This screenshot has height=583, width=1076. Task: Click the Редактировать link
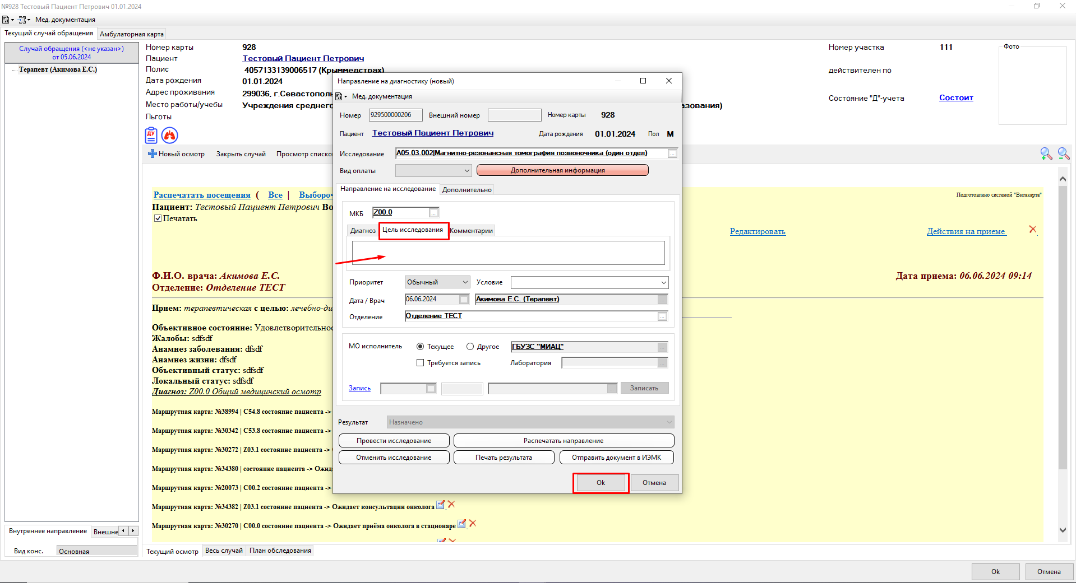coord(758,231)
